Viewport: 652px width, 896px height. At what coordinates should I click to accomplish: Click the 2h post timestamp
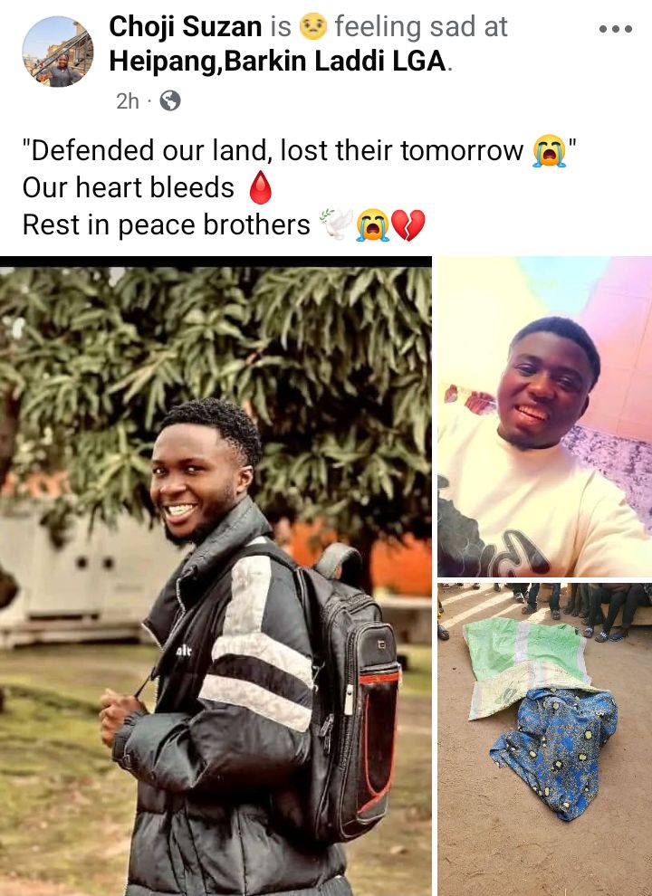[127, 101]
